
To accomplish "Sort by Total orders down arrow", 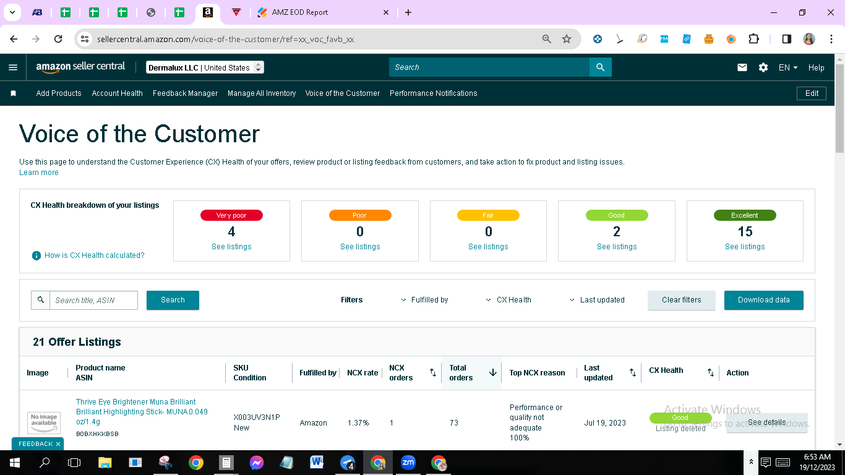I will click(493, 372).
